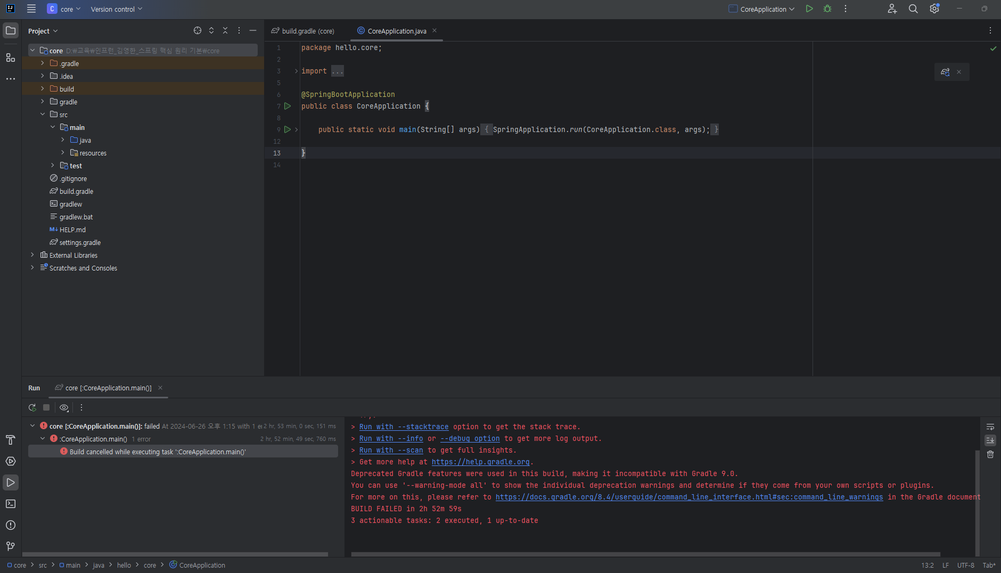Open Run toolbar more options menu

[81, 407]
